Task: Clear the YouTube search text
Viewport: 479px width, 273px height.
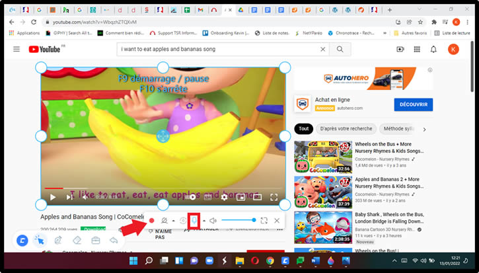Action: coord(323,49)
